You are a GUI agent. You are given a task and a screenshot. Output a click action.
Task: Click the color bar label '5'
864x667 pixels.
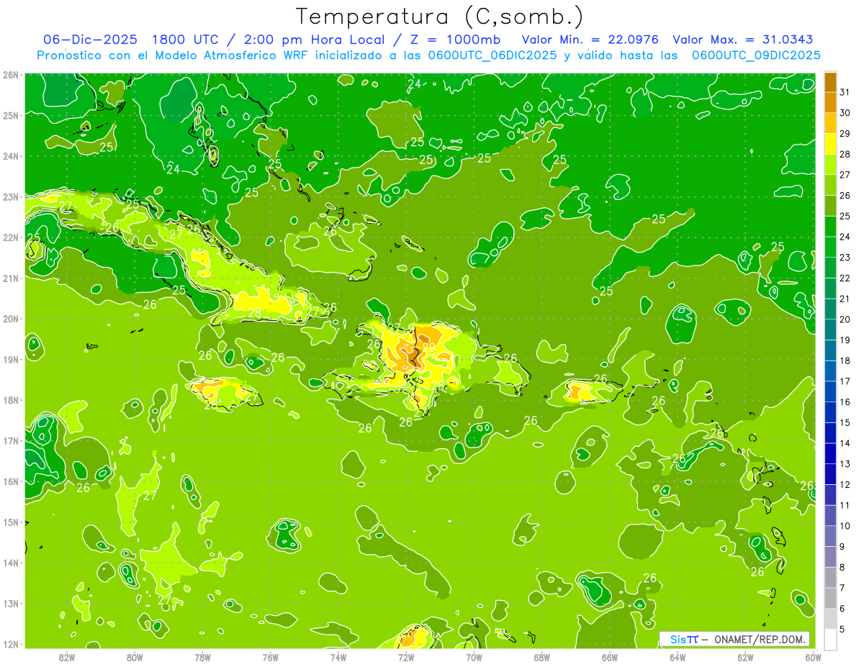843,629
